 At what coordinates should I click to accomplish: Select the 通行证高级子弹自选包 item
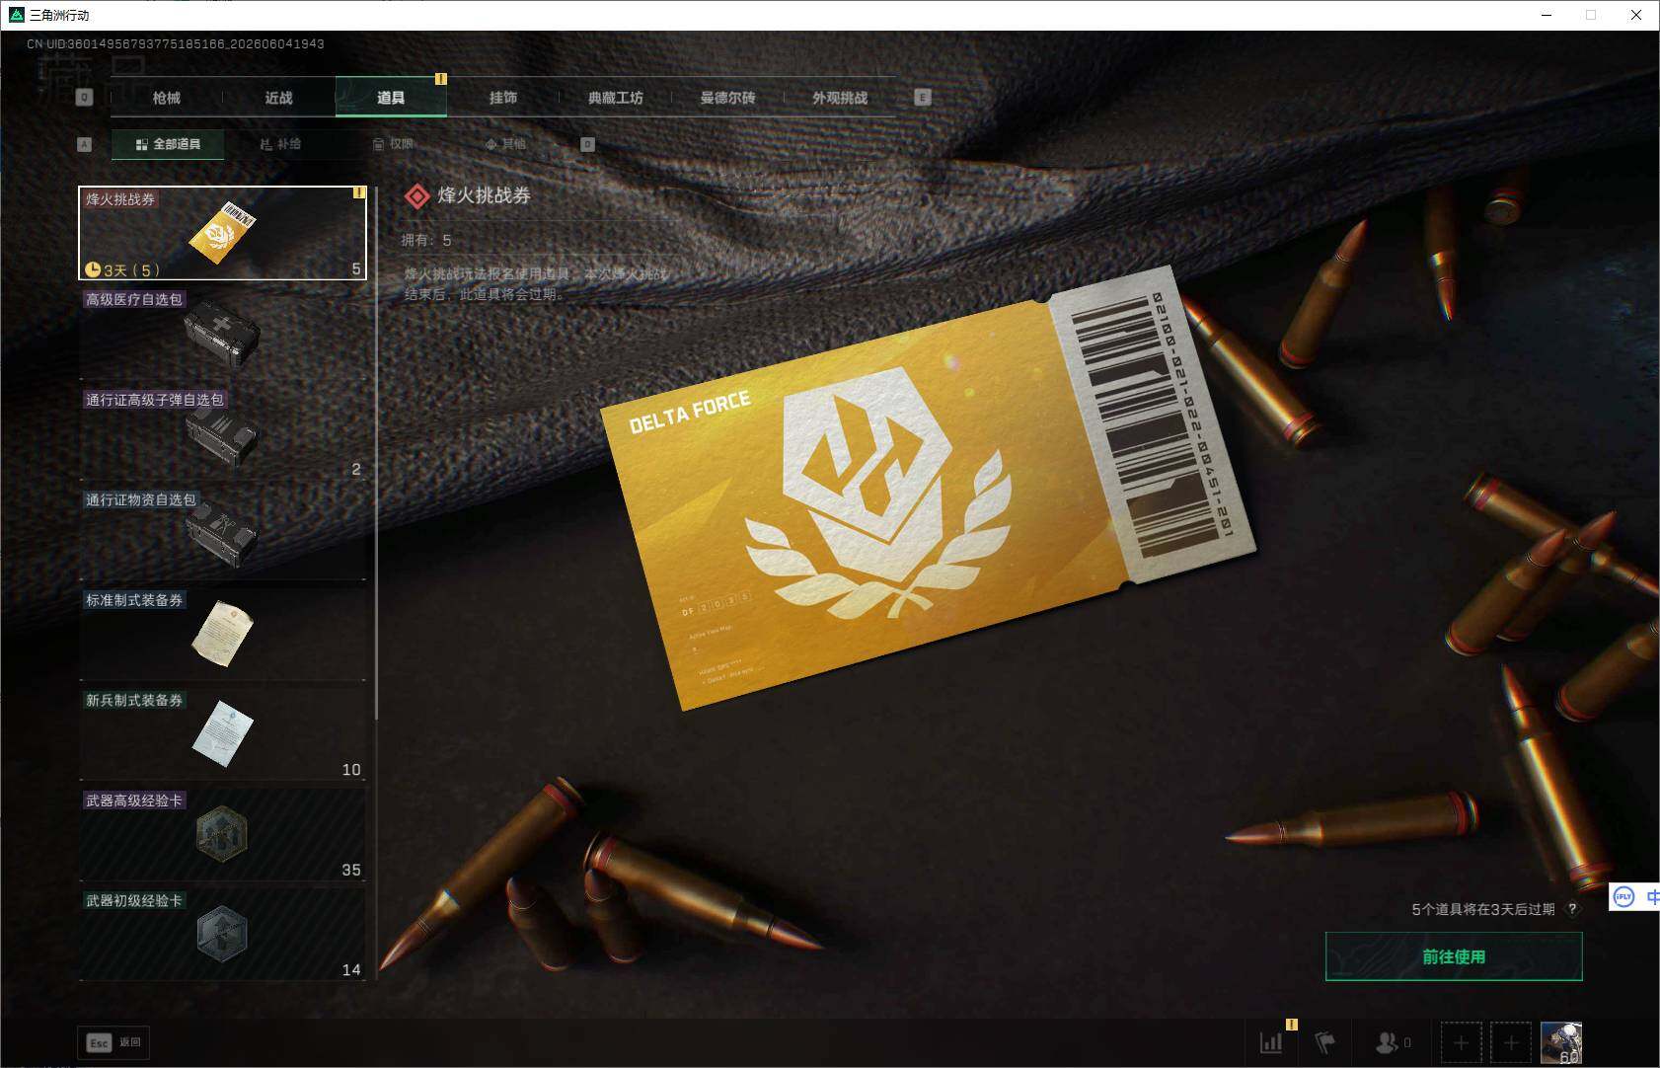[x=223, y=433]
